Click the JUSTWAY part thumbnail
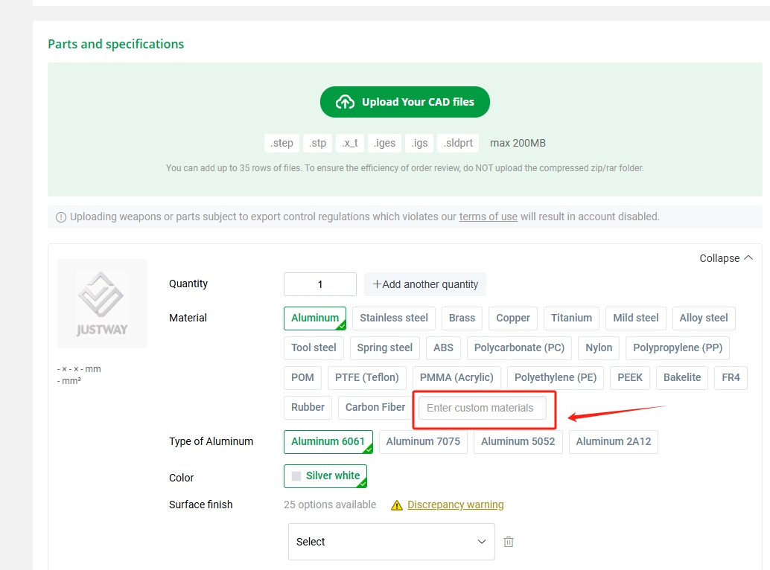770x570 pixels. [102, 304]
